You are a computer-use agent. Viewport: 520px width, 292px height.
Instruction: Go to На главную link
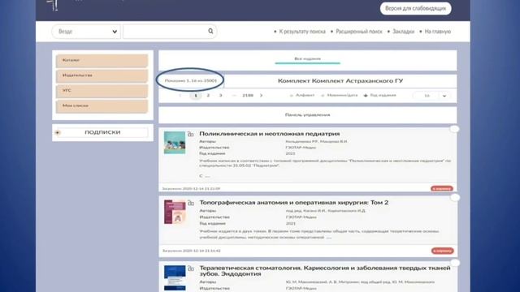point(437,32)
